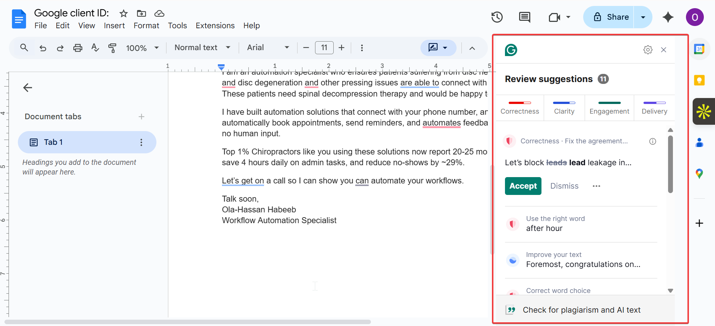715x326 pixels.
Task: Star the document with the star icon
Action: (124, 14)
